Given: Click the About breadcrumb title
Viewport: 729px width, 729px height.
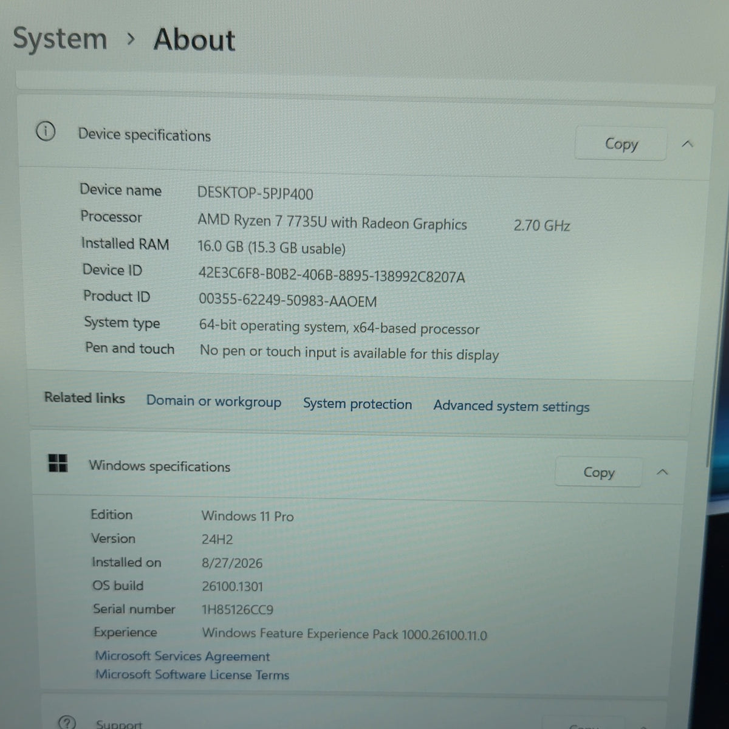Looking at the screenshot, I should pyautogui.click(x=194, y=40).
